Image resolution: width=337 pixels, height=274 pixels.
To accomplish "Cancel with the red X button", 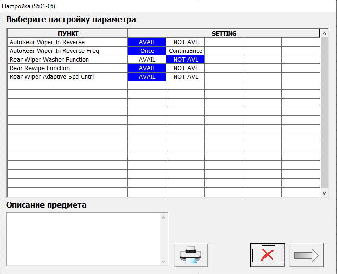I will 268,255.
